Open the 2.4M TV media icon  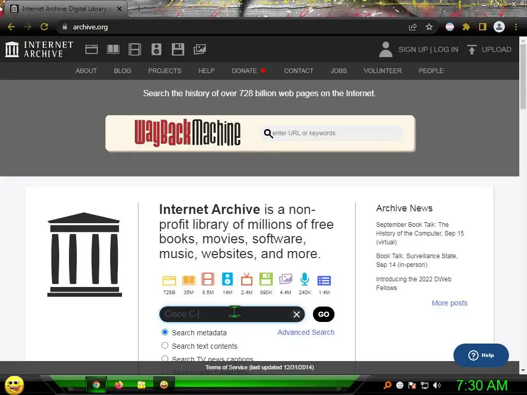point(247,279)
